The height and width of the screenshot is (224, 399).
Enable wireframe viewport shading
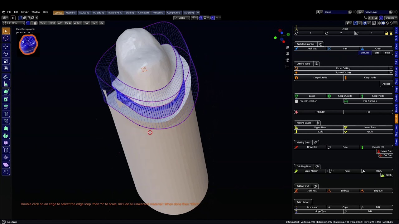(379, 23)
